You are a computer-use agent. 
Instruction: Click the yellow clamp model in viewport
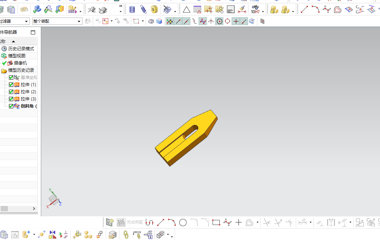point(186,138)
